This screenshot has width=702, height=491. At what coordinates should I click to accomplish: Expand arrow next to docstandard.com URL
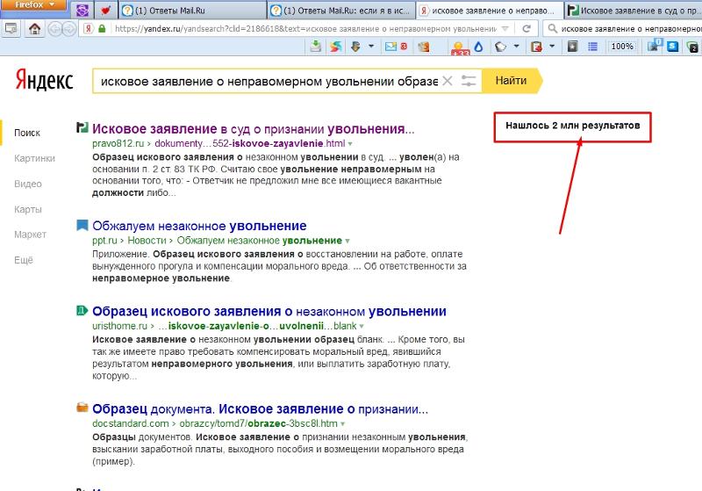coord(343,423)
